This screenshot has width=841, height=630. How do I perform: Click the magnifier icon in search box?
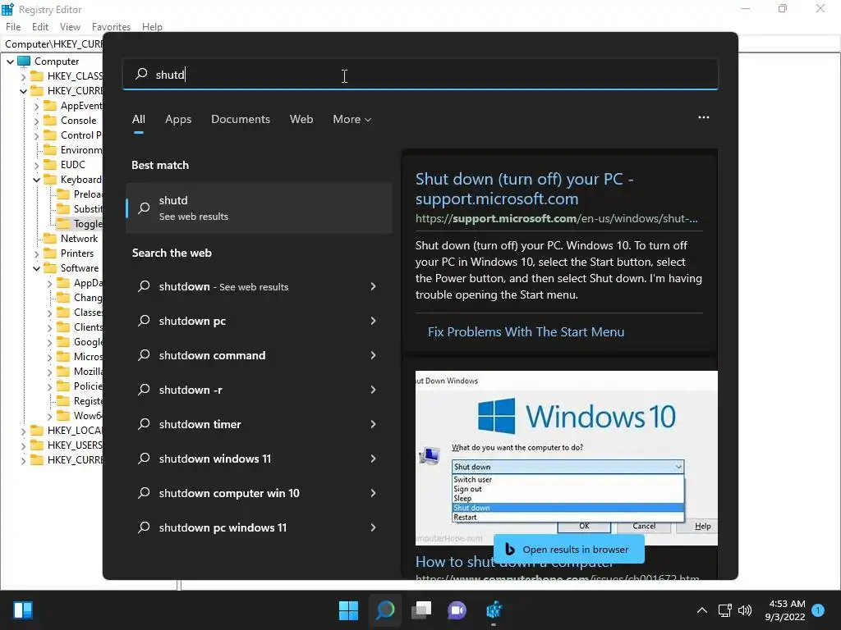pyautogui.click(x=141, y=74)
